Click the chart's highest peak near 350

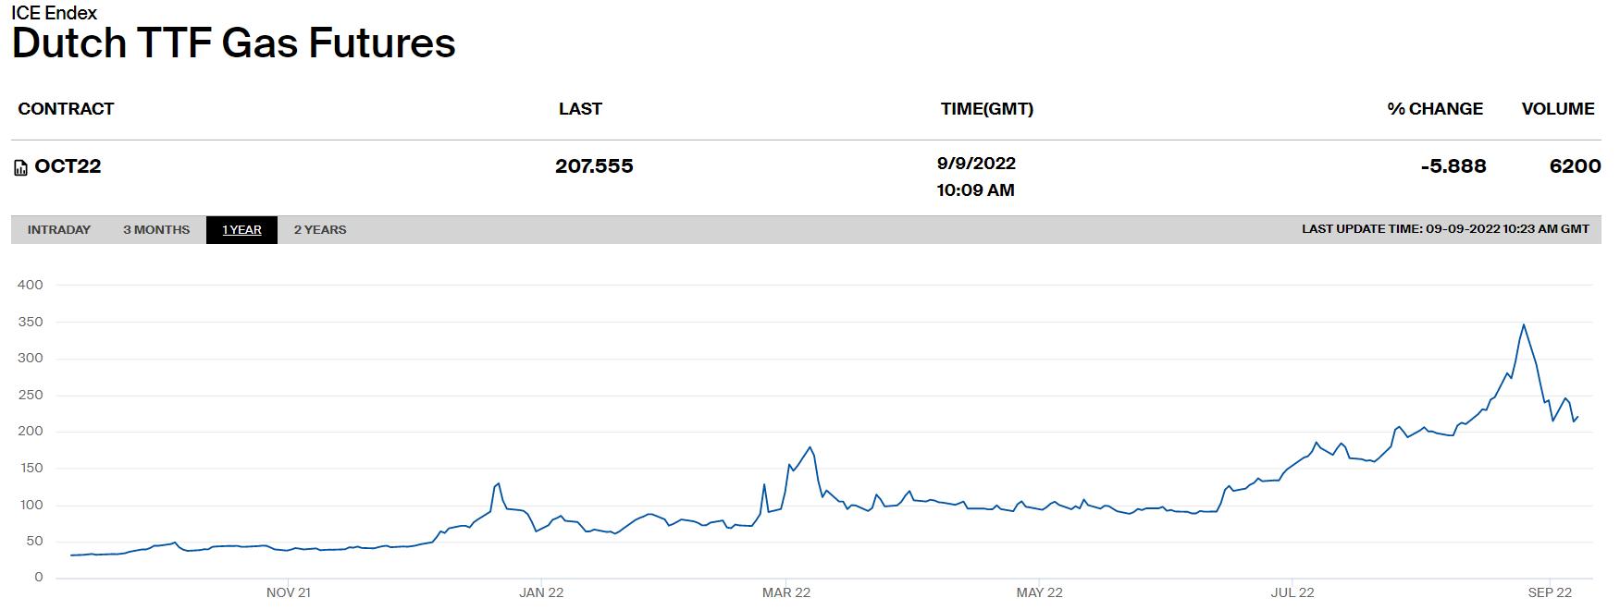click(1523, 325)
